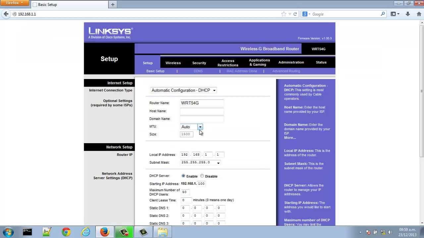Click the Google search input field
424x238 pixels.
(x=345, y=14)
